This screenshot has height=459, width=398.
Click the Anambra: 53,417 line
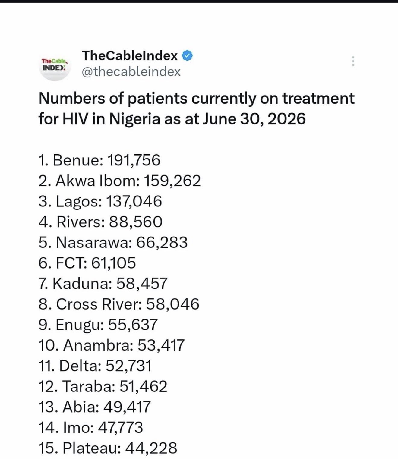tap(111, 345)
